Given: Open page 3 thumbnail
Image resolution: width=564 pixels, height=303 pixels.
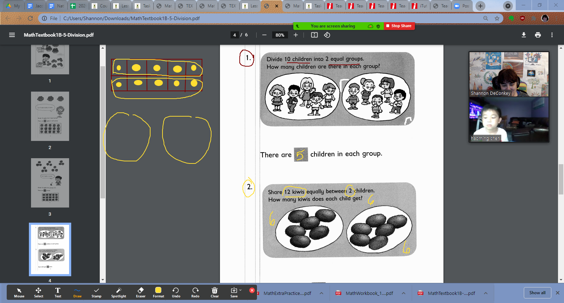Looking at the screenshot, I should pyautogui.click(x=50, y=183).
